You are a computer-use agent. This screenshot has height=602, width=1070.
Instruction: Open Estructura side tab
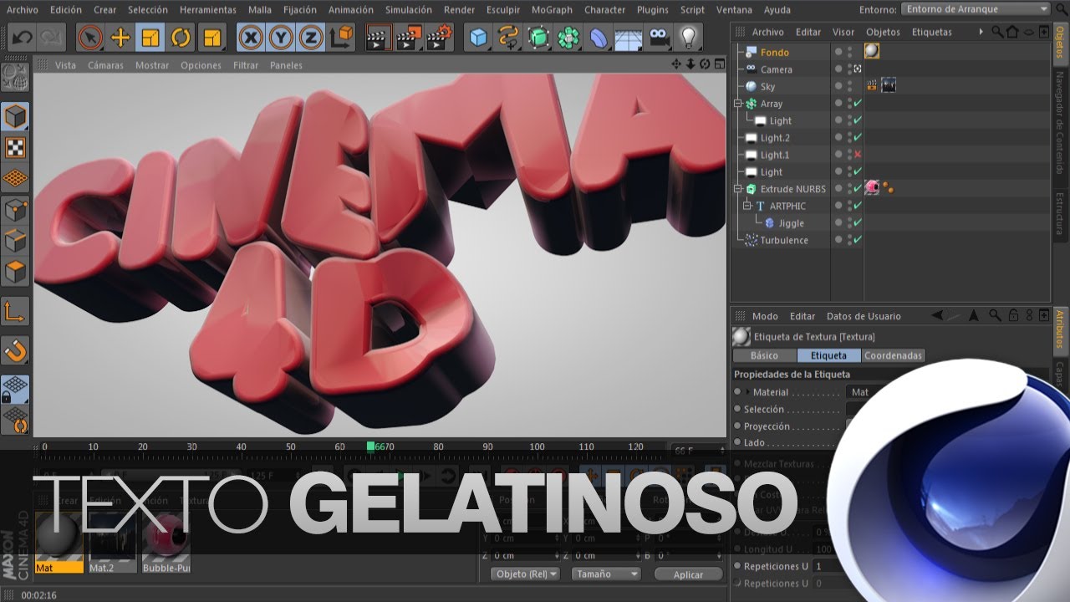[1060, 214]
